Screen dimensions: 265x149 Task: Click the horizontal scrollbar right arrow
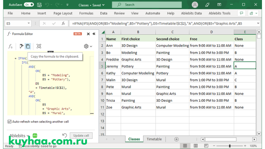pyautogui.click(x=254, y=139)
